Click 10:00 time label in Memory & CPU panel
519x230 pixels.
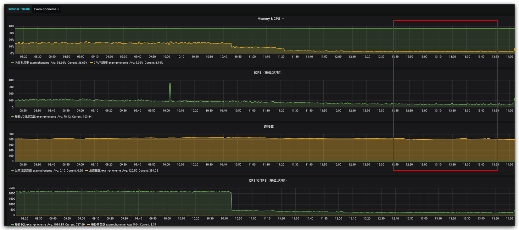[166, 57]
